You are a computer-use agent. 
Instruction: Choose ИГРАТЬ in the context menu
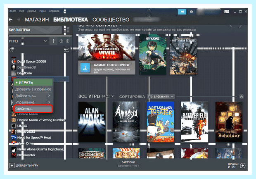33,83
